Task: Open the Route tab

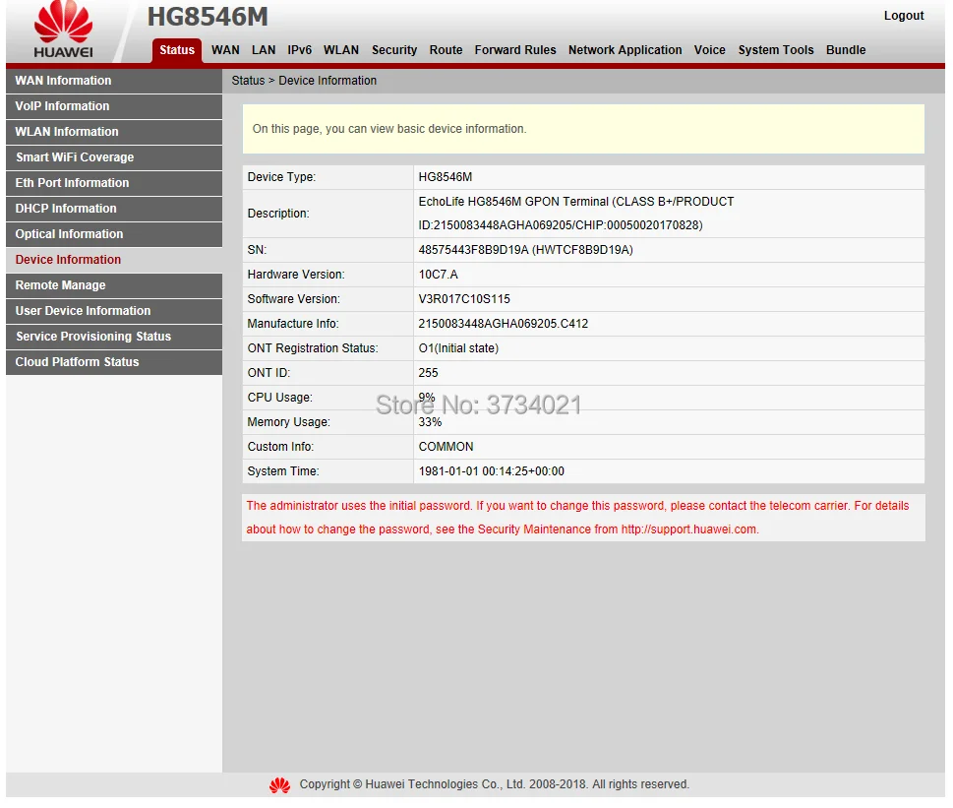Action: (x=446, y=50)
